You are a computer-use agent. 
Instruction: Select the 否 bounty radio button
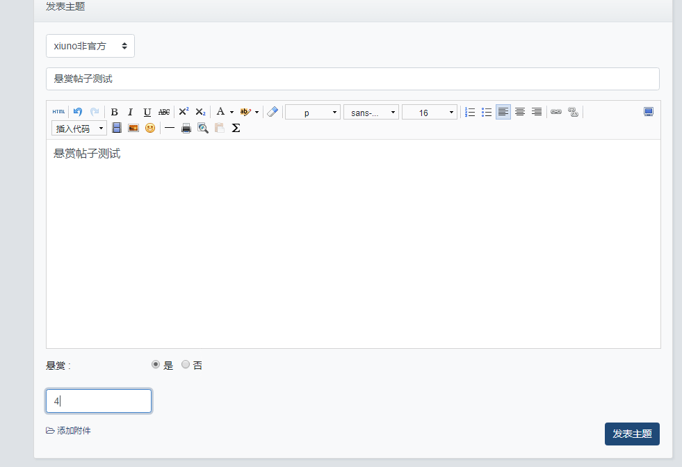[x=186, y=364]
